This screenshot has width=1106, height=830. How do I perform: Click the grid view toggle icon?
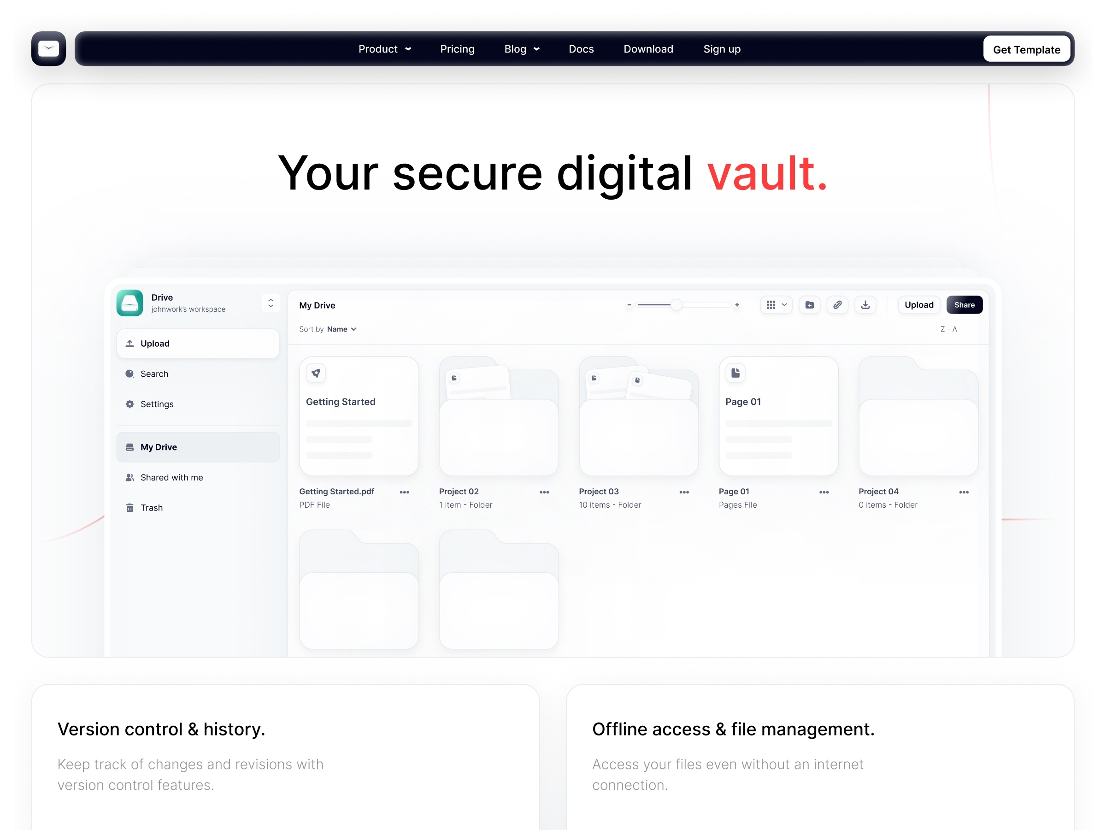coord(770,305)
